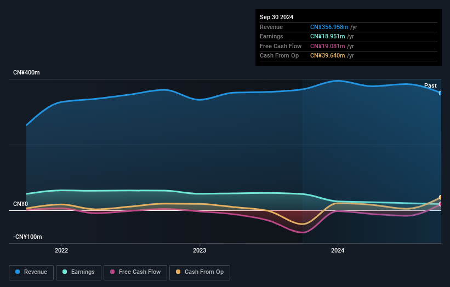Click the pink Free Cash Flow legend dot
Screen dimensions: 450x287
(x=112, y=272)
